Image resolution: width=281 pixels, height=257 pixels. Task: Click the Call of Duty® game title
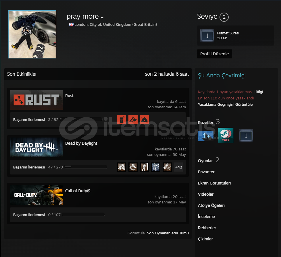click(x=78, y=191)
